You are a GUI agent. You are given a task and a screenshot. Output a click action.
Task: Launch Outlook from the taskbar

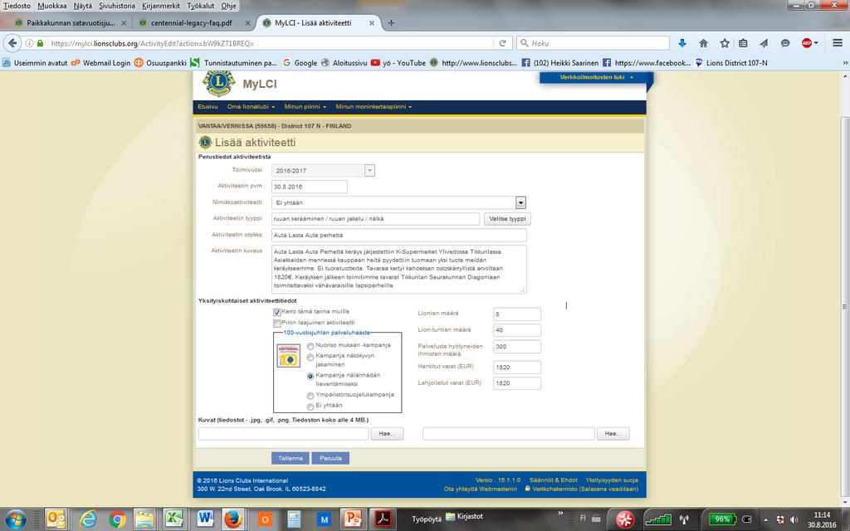pyautogui.click(x=56, y=519)
